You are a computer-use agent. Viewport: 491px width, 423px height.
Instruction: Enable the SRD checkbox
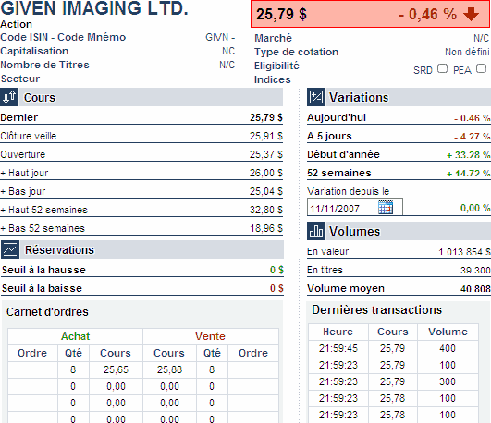point(442,68)
